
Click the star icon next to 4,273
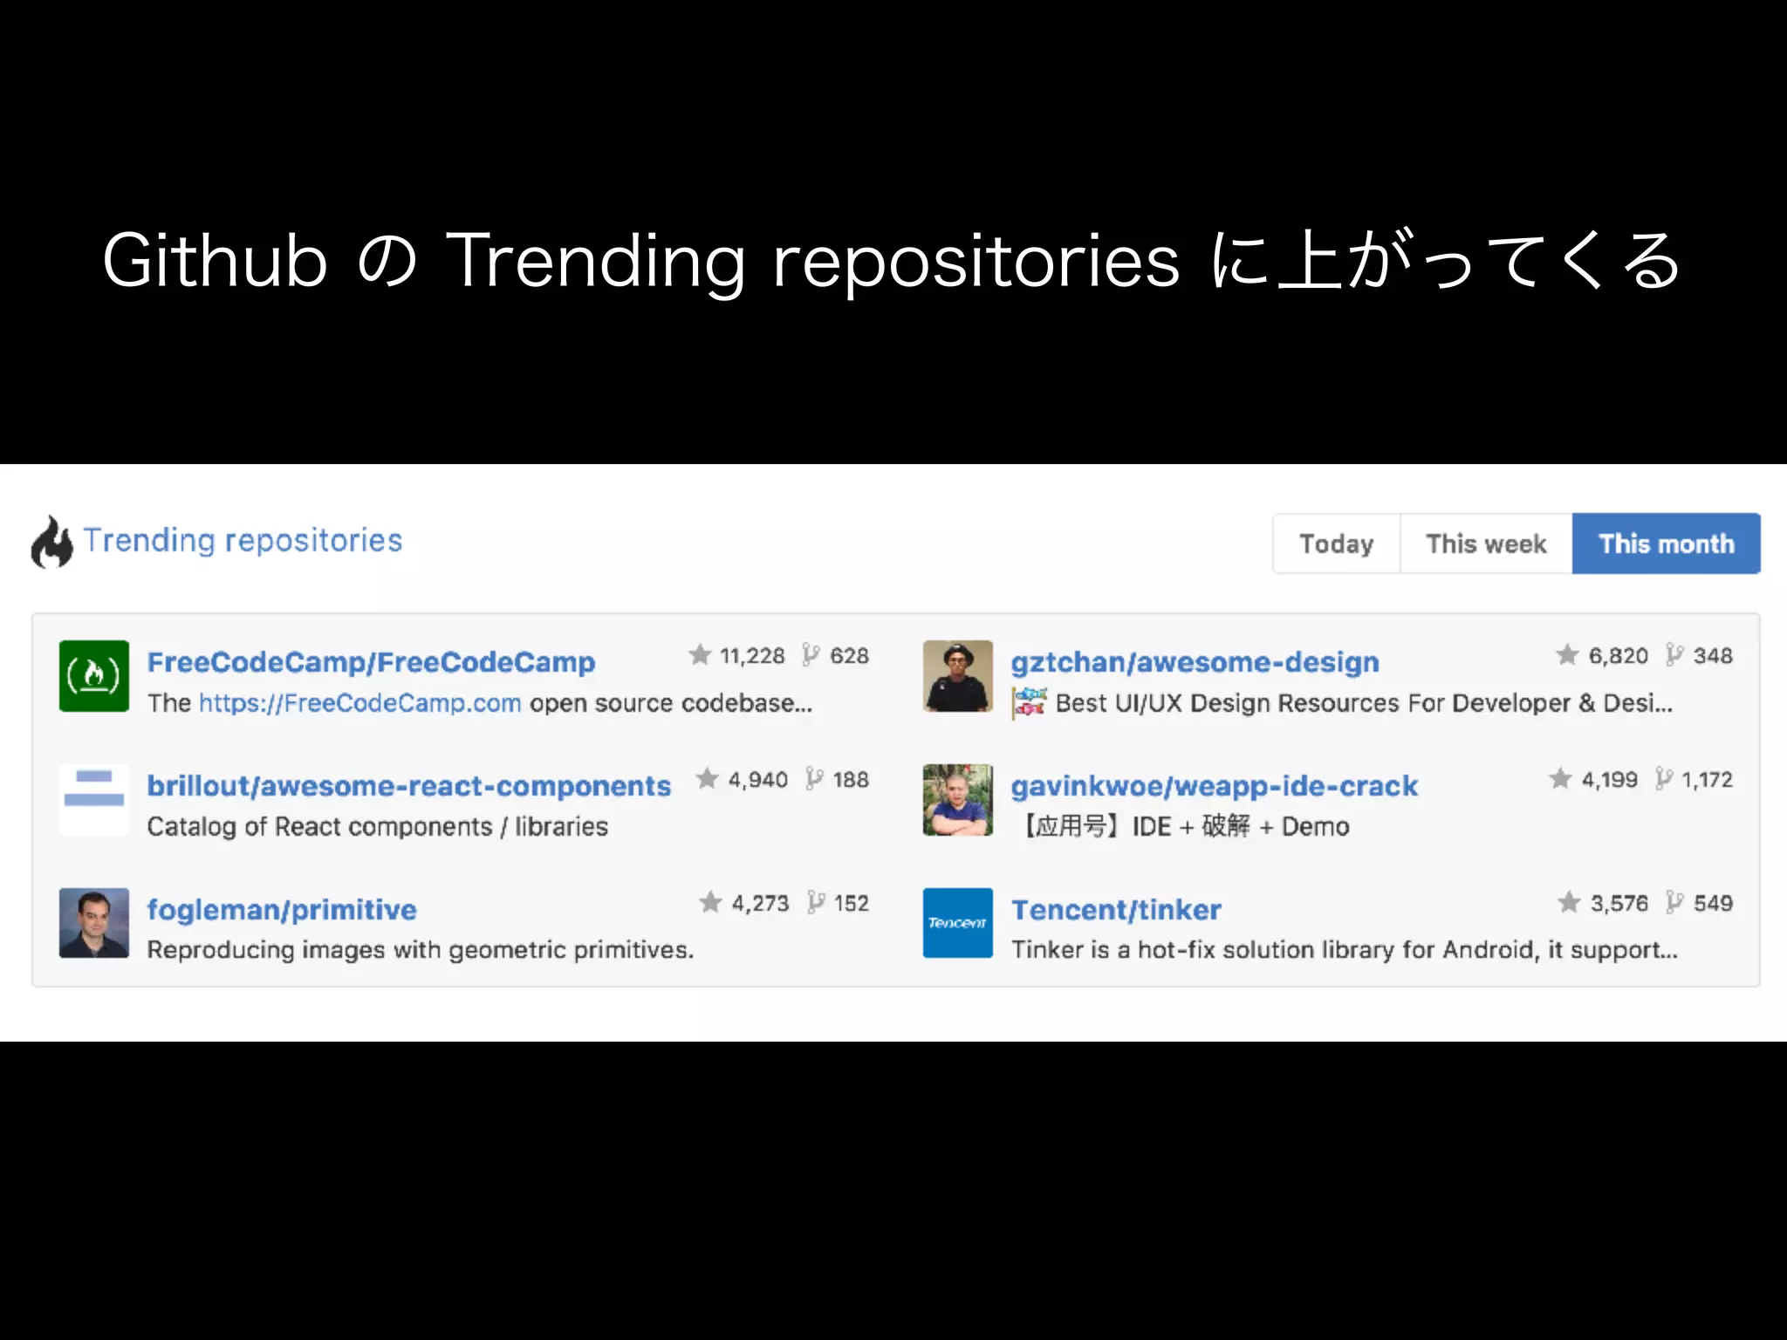click(710, 902)
